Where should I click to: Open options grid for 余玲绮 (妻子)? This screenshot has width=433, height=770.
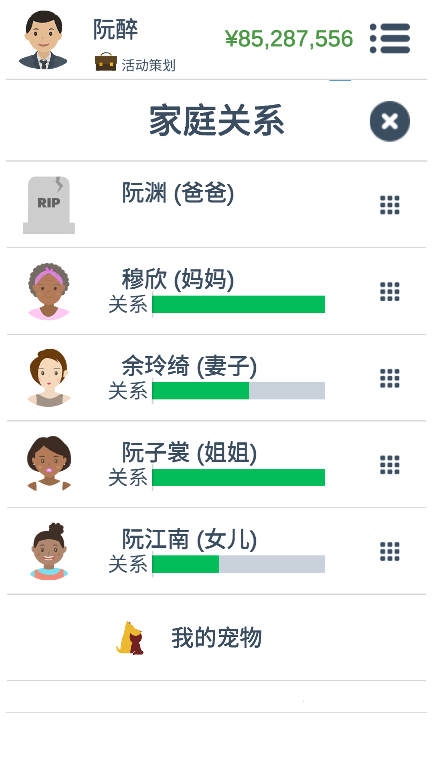[390, 378]
